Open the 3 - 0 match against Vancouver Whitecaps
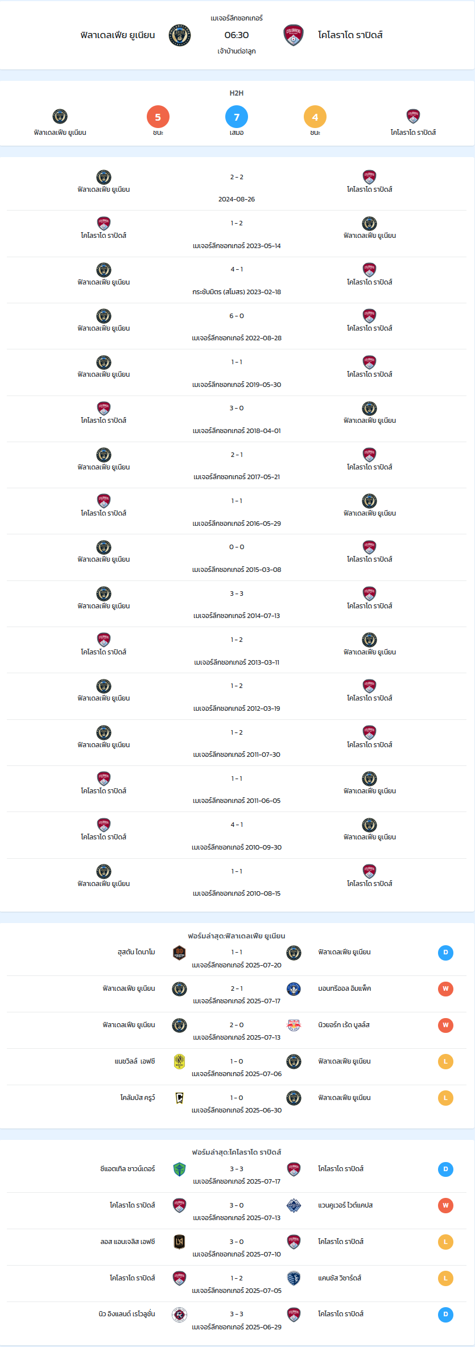 [237, 1211]
